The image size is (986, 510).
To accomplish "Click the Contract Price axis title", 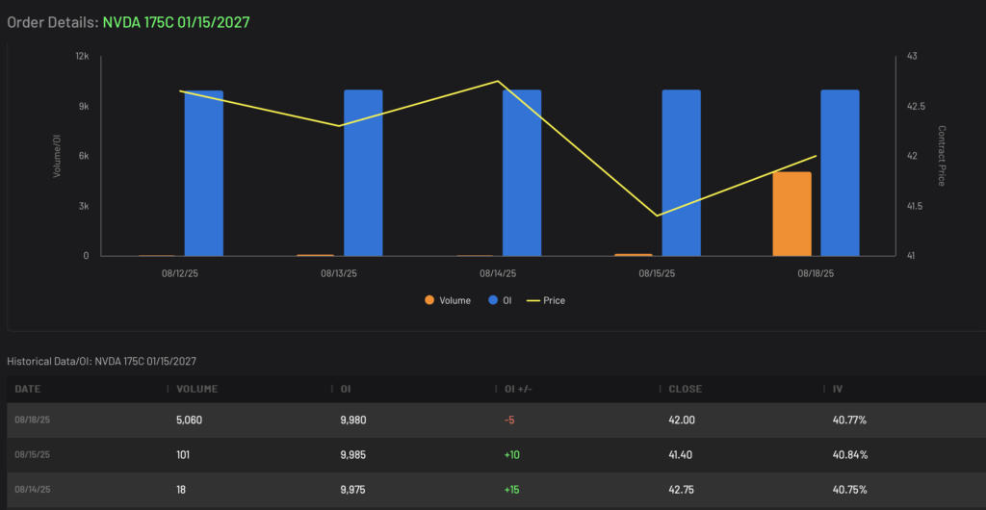I will tap(942, 156).
